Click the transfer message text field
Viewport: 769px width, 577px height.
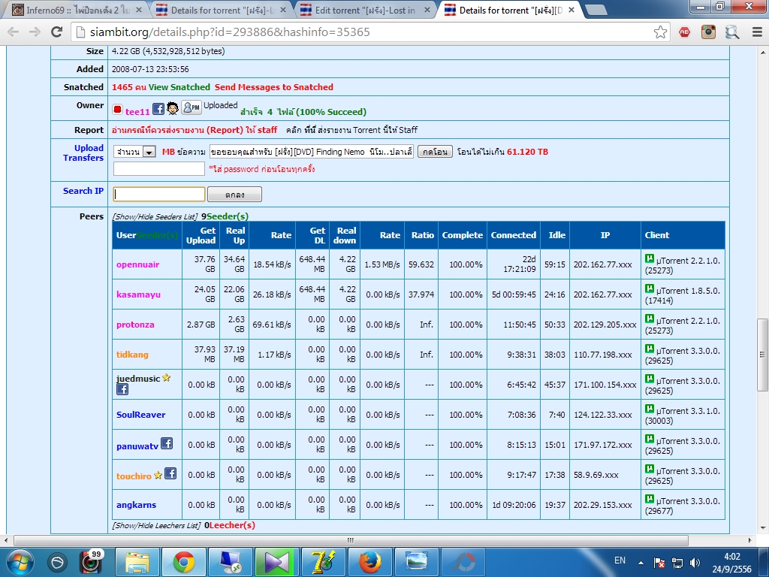point(312,152)
